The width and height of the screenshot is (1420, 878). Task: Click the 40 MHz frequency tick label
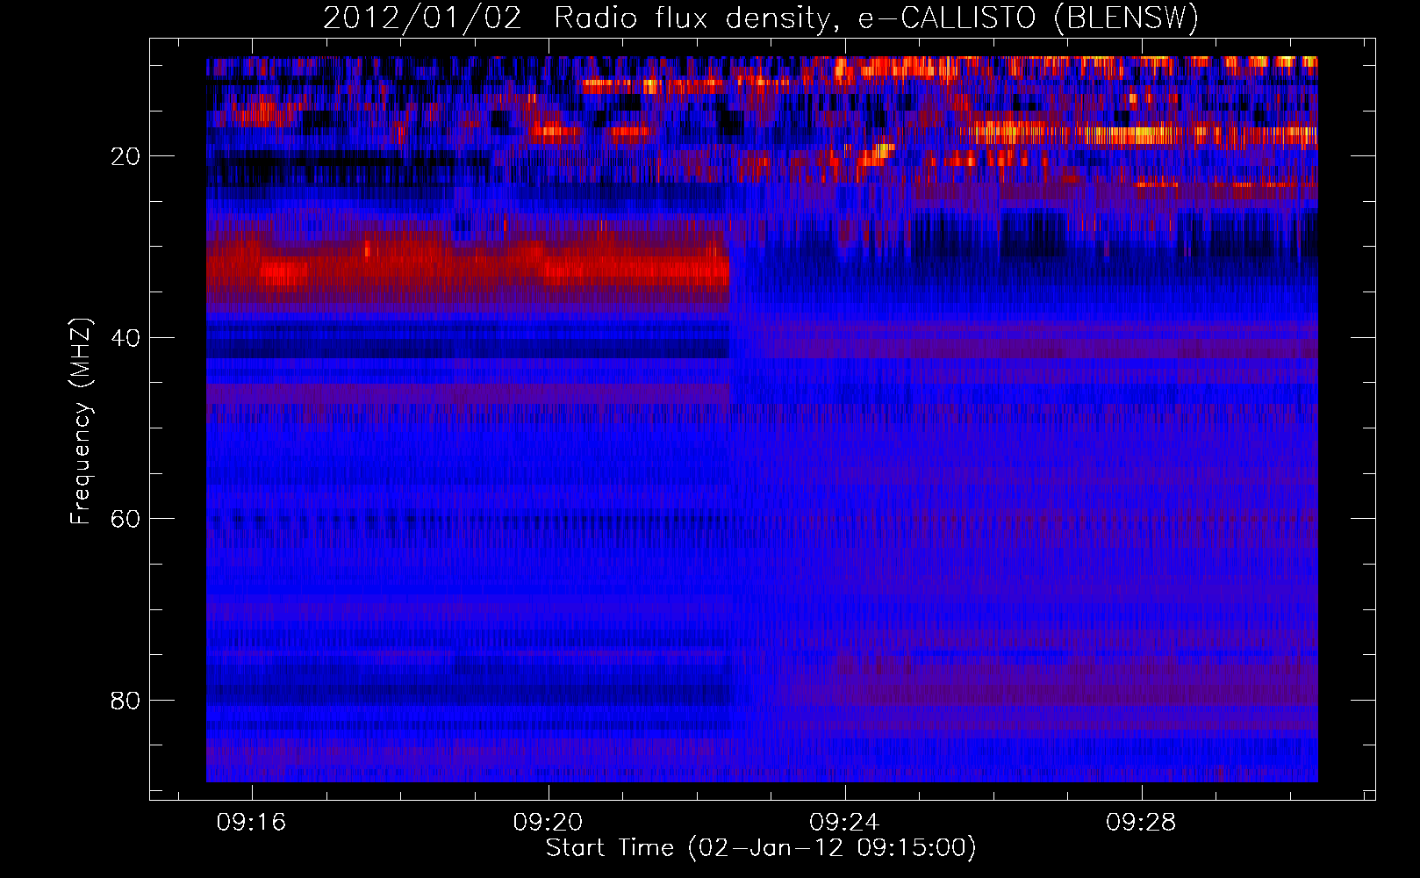126,338
